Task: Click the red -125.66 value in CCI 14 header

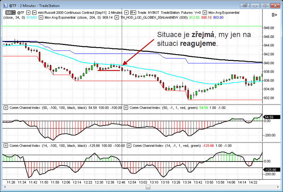Action: [x=208, y=146]
